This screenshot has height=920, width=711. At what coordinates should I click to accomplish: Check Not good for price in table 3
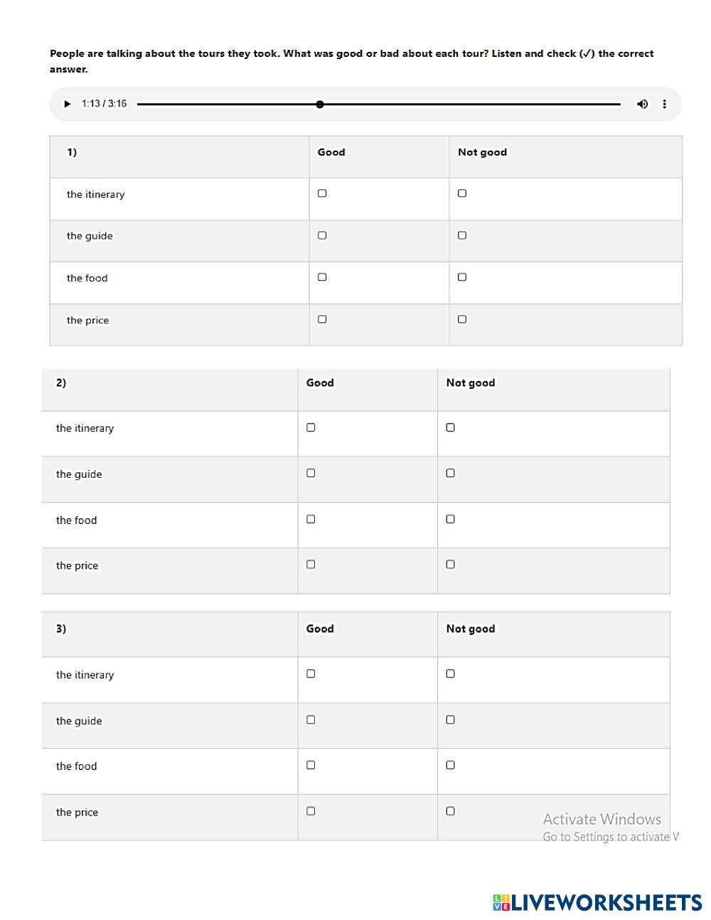point(450,811)
